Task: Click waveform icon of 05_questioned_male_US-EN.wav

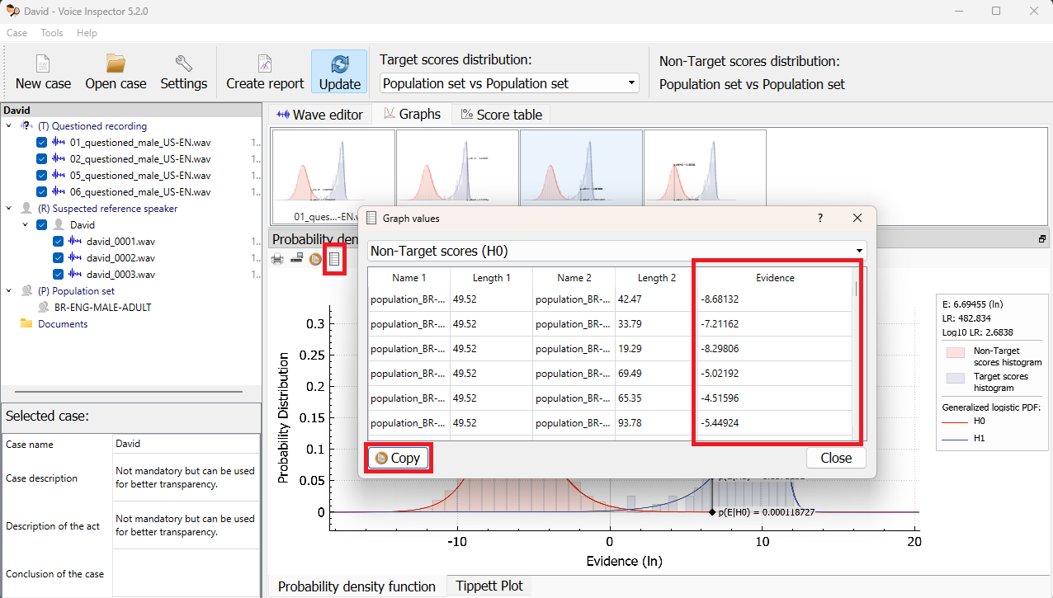Action: pos(59,176)
